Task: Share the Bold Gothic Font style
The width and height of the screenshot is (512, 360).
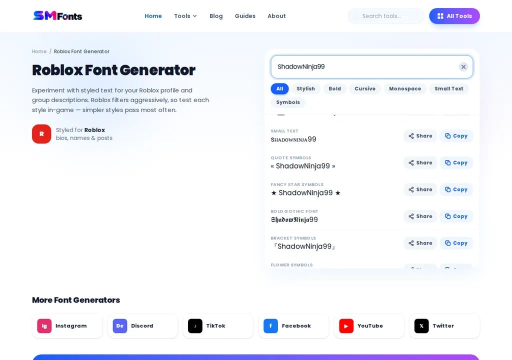Action: (420, 216)
